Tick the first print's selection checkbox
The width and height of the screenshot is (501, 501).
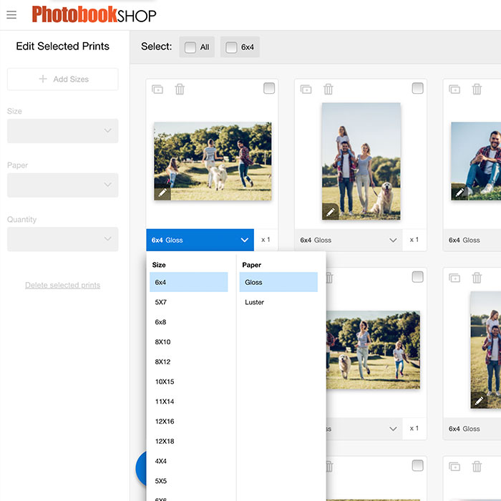[269, 88]
